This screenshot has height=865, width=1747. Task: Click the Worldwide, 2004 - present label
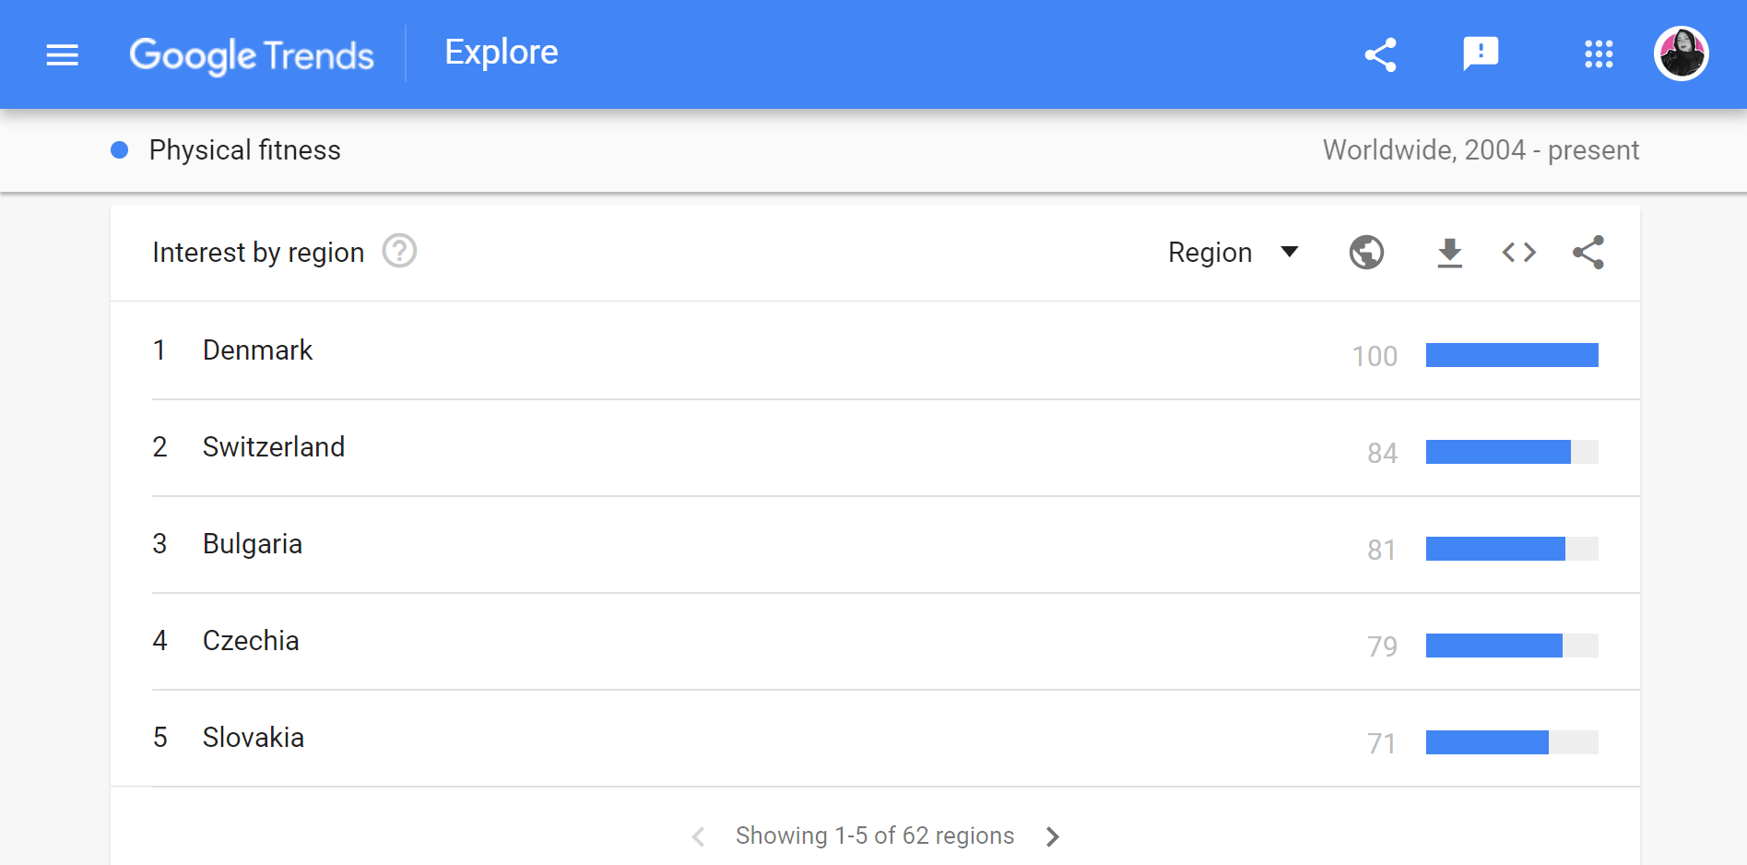[1480, 149]
